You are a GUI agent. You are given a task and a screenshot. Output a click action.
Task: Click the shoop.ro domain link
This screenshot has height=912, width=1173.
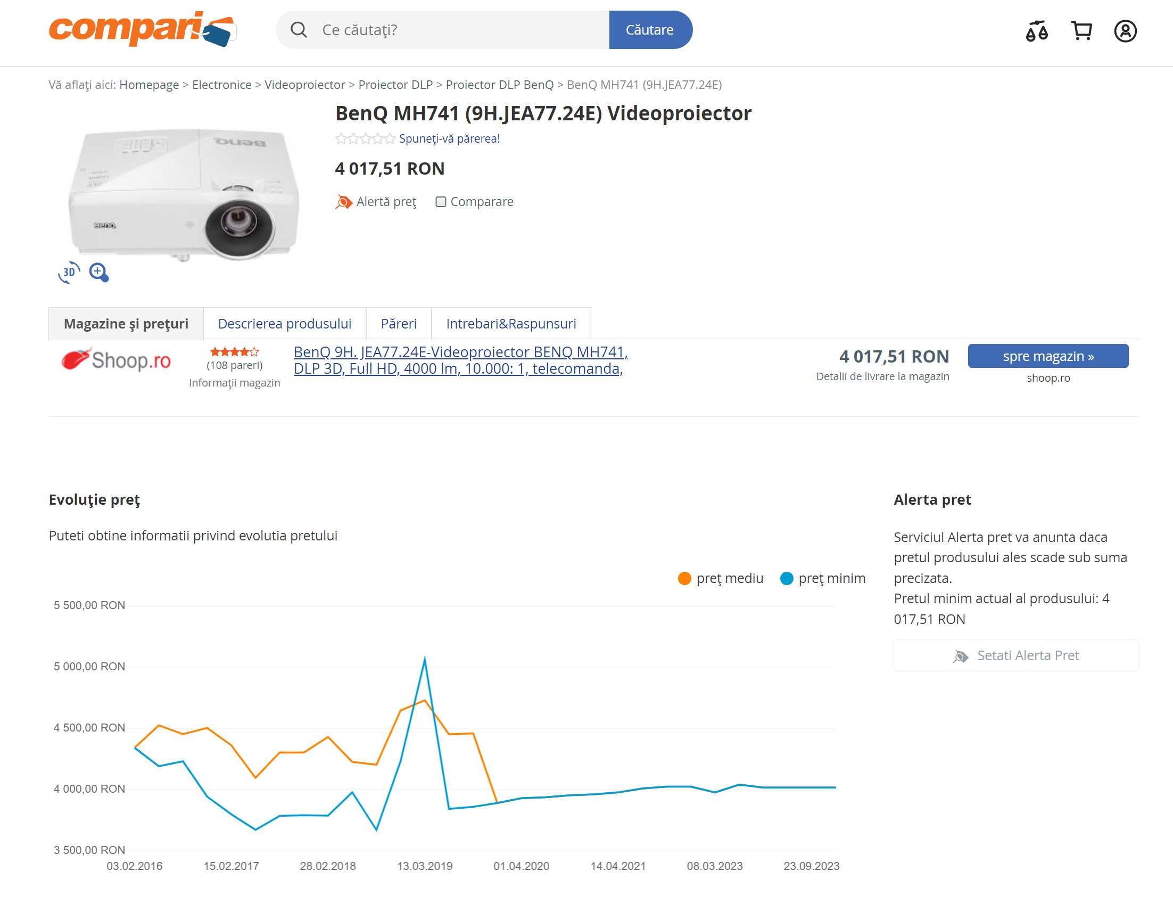pyautogui.click(x=1048, y=378)
